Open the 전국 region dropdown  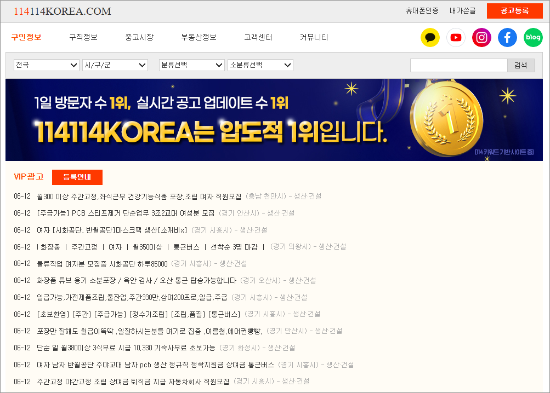coord(46,65)
